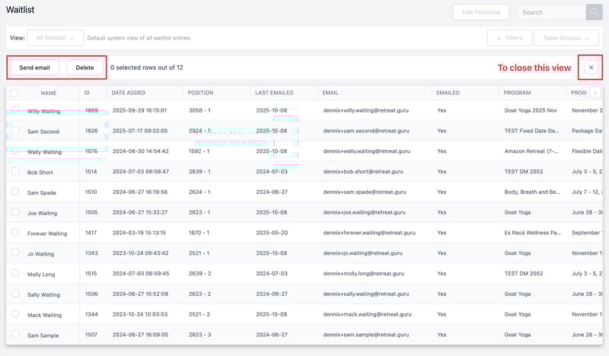609x356 pixels.
Task: Click program Amazon Retreat (7-...
Action: [x=531, y=151]
